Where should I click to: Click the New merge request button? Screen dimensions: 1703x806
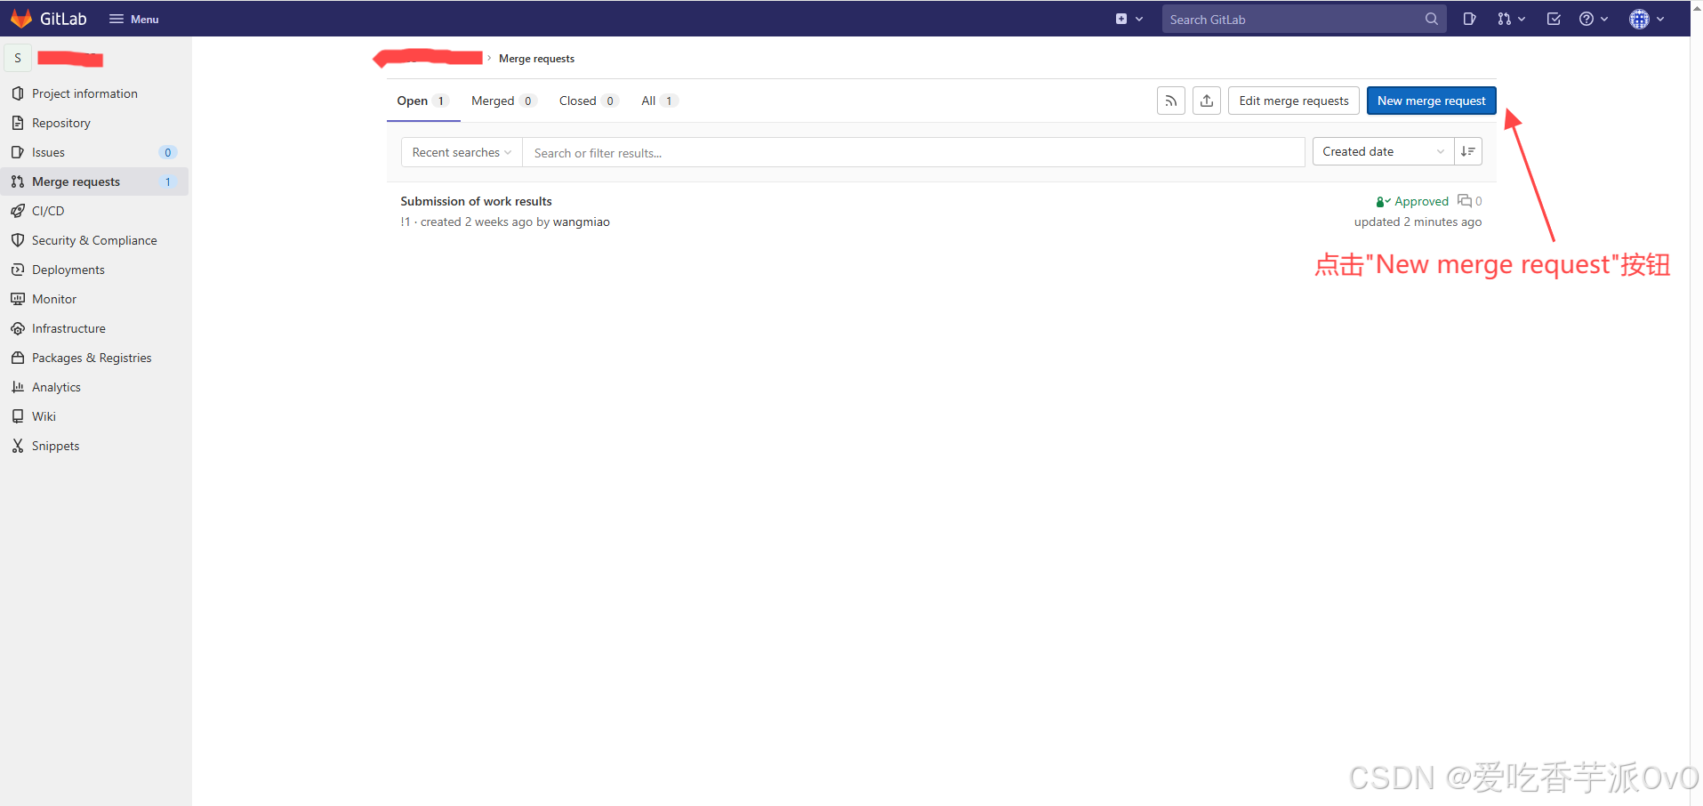[1431, 101]
